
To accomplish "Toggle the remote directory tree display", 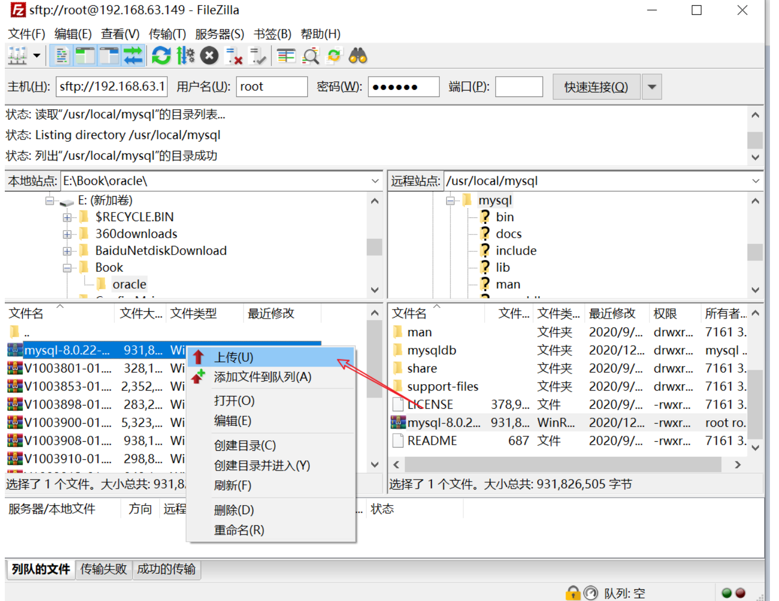I will [109, 55].
